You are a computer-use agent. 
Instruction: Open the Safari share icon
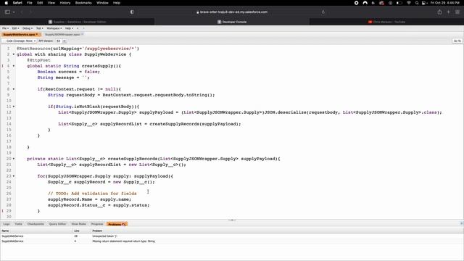point(439,12)
